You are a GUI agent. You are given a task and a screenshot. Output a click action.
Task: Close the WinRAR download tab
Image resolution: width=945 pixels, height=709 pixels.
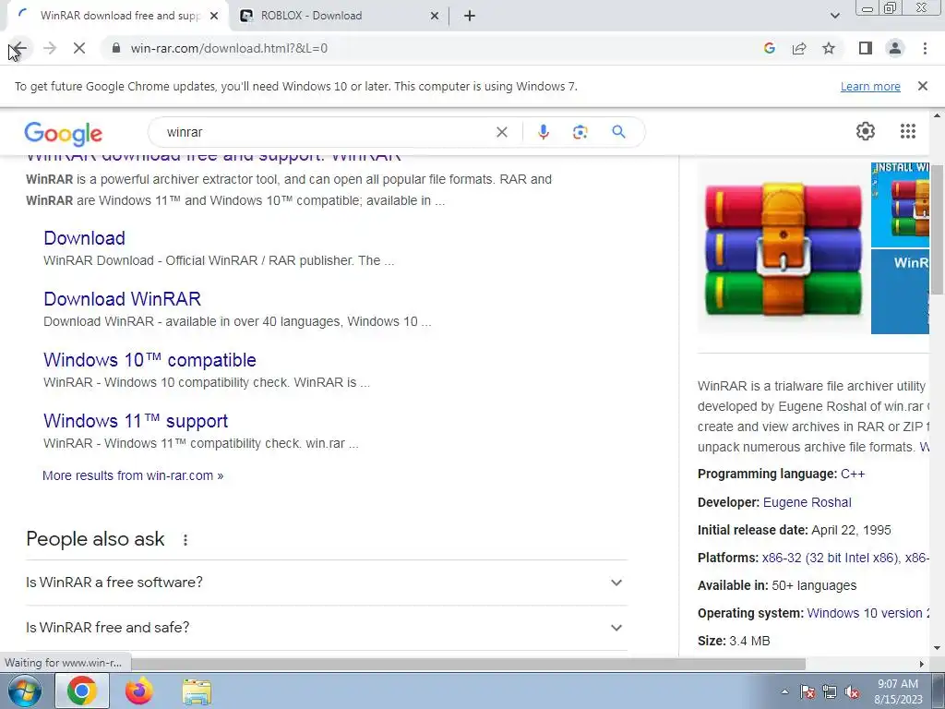click(214, 17)
